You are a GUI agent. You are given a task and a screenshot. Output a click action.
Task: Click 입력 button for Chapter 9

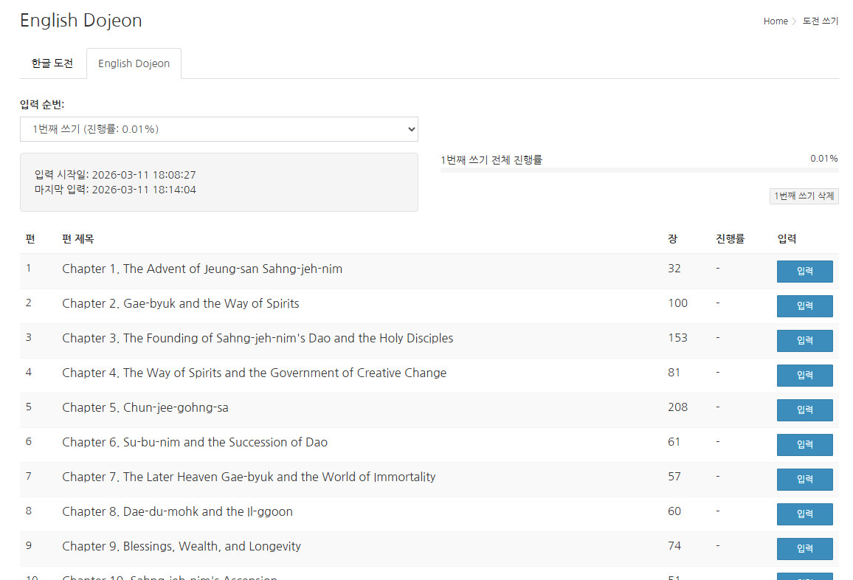click(804, 549)
